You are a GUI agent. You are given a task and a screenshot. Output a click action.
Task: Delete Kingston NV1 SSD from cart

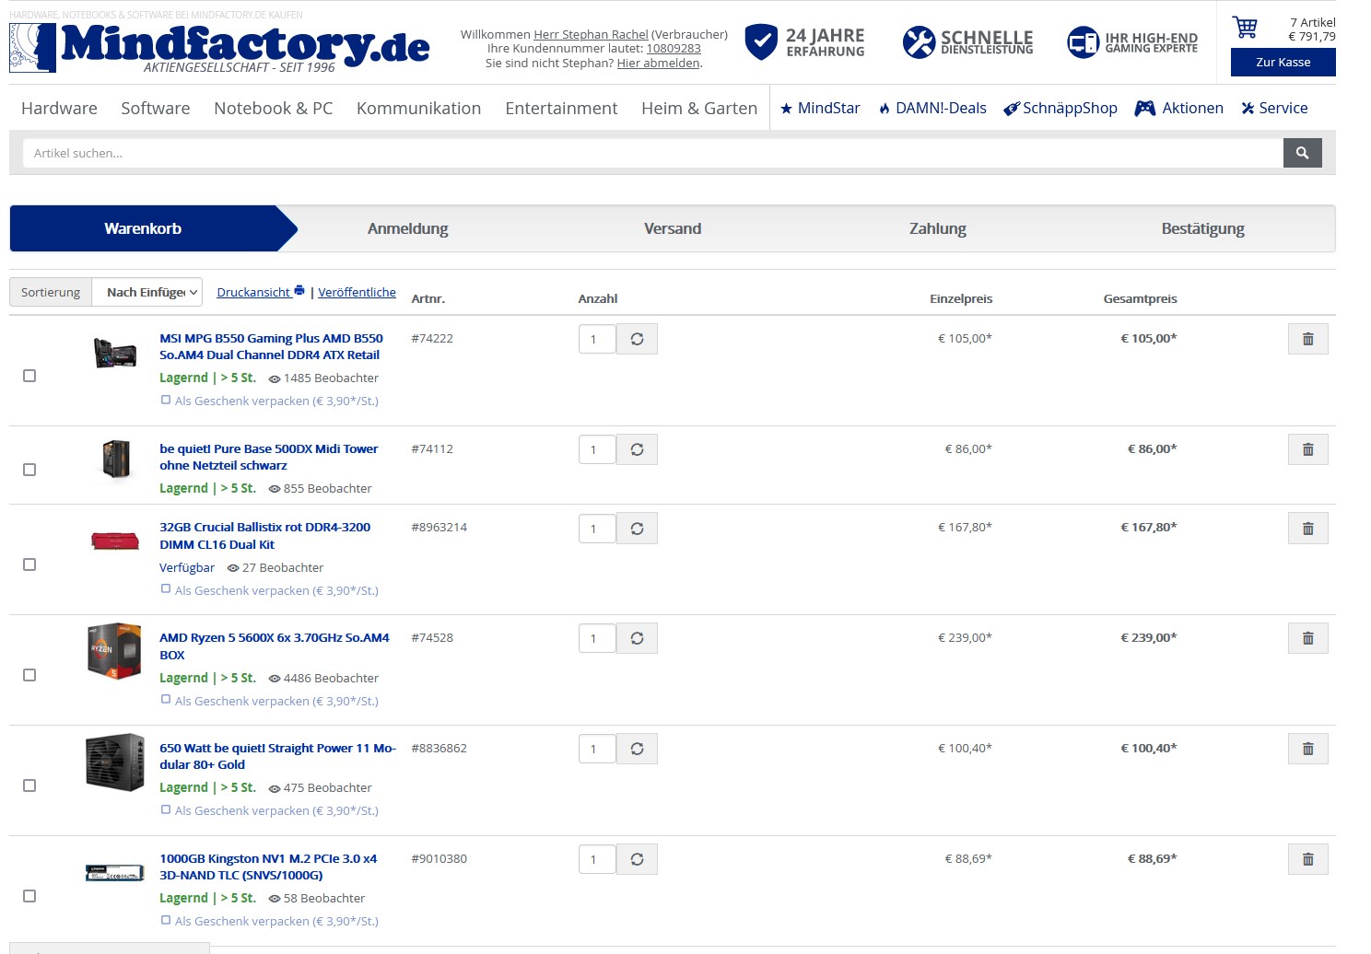tap(1307, 859)
